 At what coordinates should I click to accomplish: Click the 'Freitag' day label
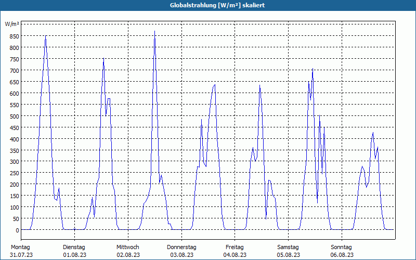click(235, 248)
